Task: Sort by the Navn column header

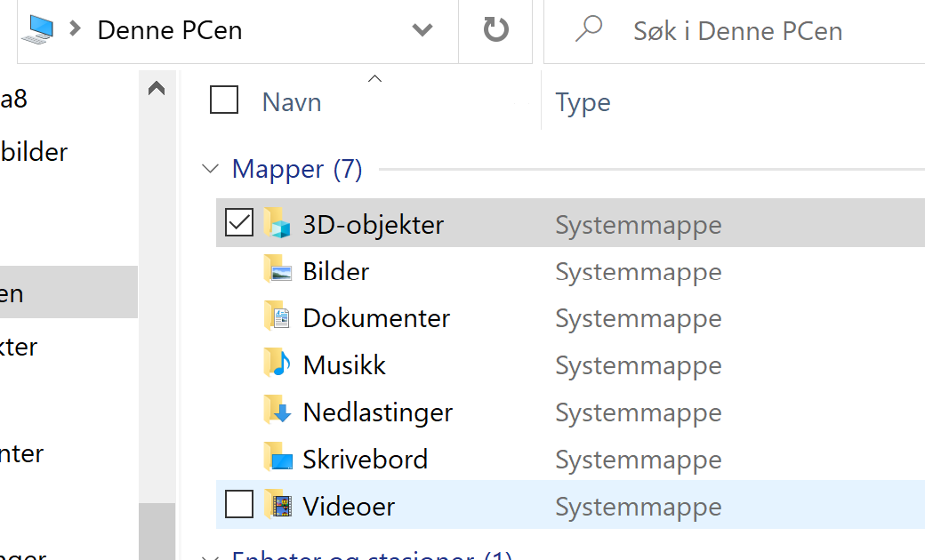Action: coord(292,100)
